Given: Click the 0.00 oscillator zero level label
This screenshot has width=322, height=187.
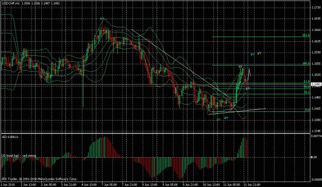Looking at the screenshot, I should [314, 157].
